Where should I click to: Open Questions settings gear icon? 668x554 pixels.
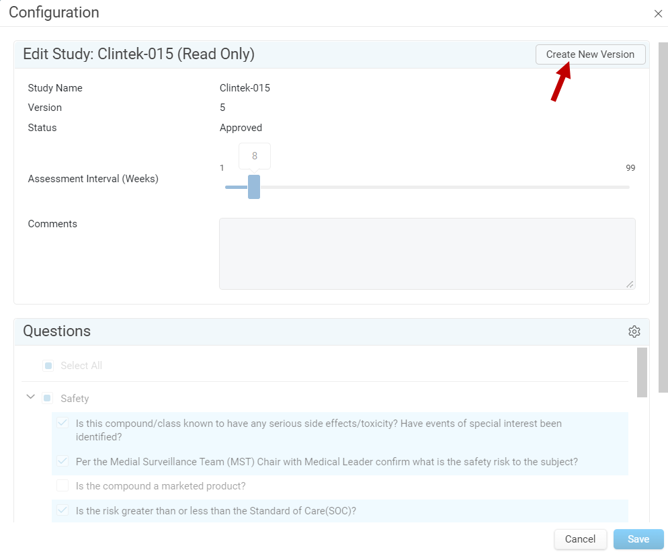tap(634, 331)
